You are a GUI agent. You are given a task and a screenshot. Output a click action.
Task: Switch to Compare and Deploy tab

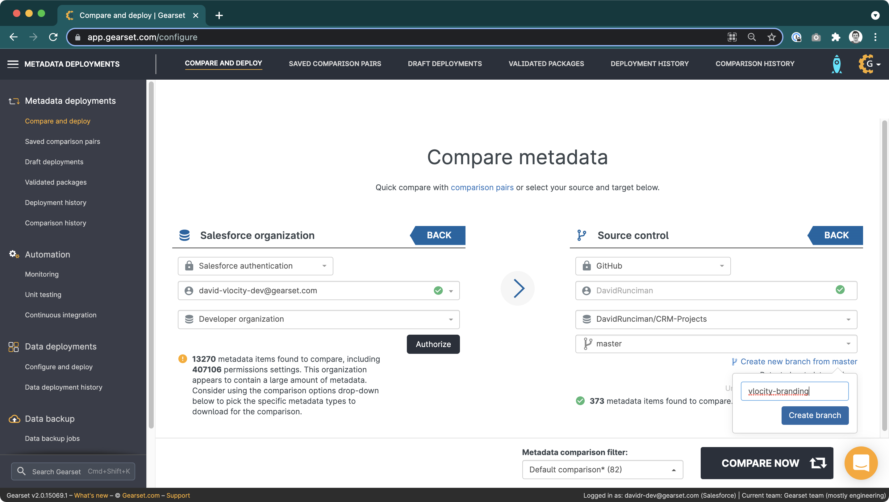pyautogui.click(x=223, y=64)
